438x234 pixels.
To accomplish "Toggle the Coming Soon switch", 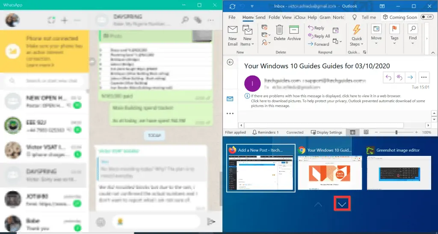I will 427,17.
